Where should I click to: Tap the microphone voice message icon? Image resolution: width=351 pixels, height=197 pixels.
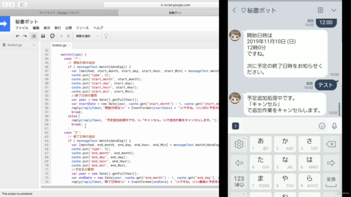[x=334, y=126]
